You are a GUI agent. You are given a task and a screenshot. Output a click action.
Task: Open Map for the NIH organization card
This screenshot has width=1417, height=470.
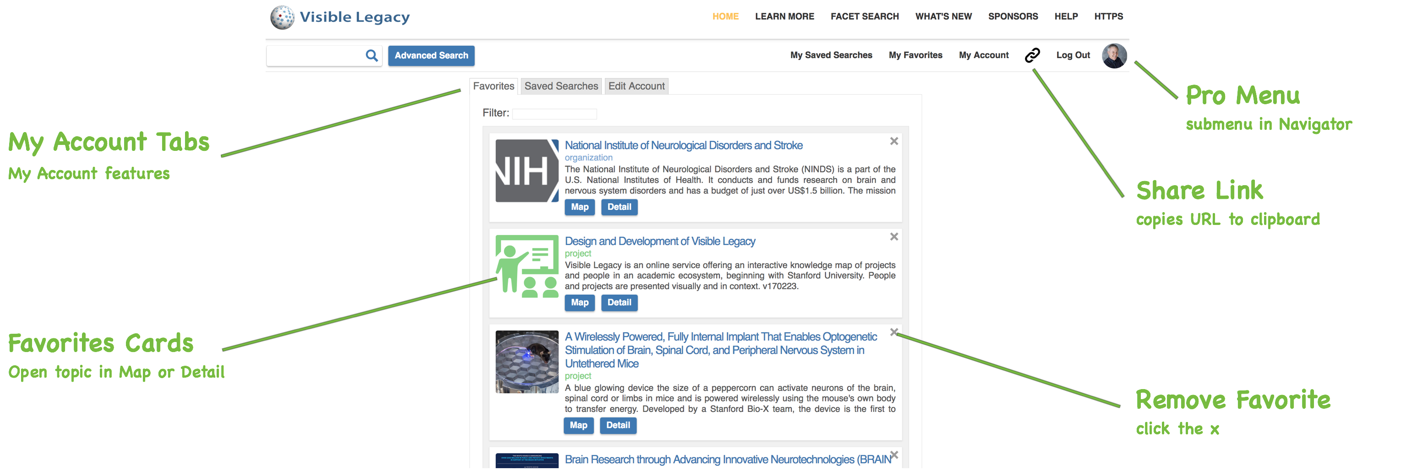point(579,207)
